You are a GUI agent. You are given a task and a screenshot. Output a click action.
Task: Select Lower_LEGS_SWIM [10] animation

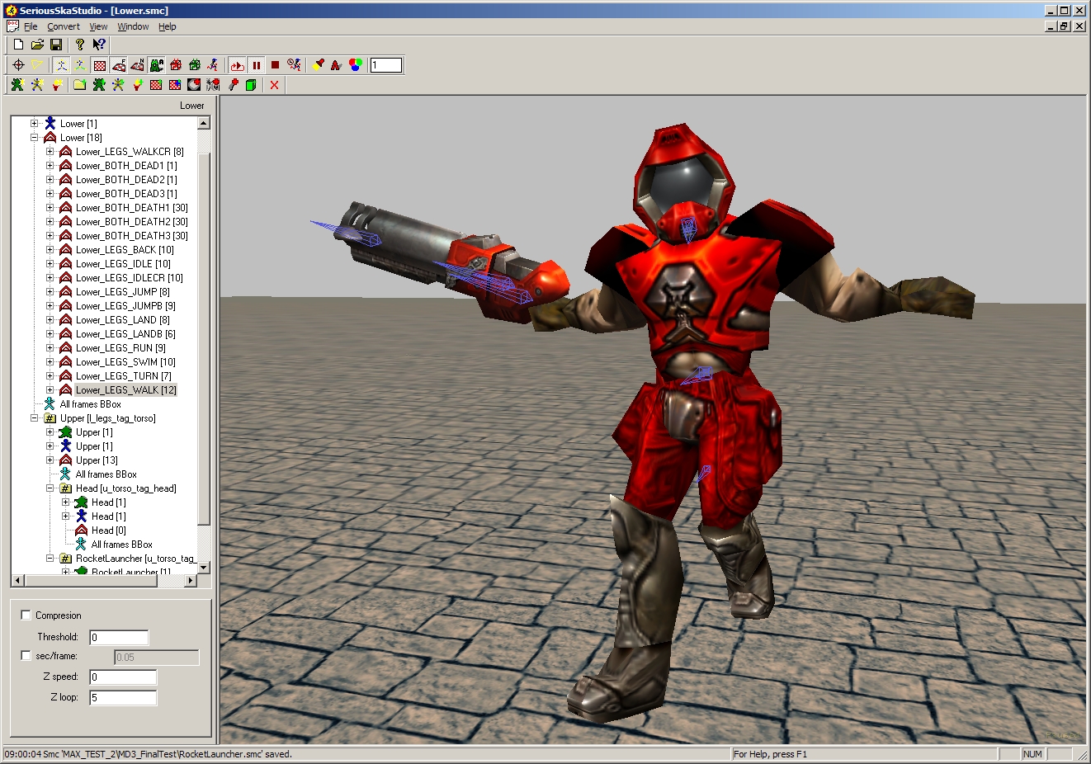pyautogui.click(x=125, y=362)
